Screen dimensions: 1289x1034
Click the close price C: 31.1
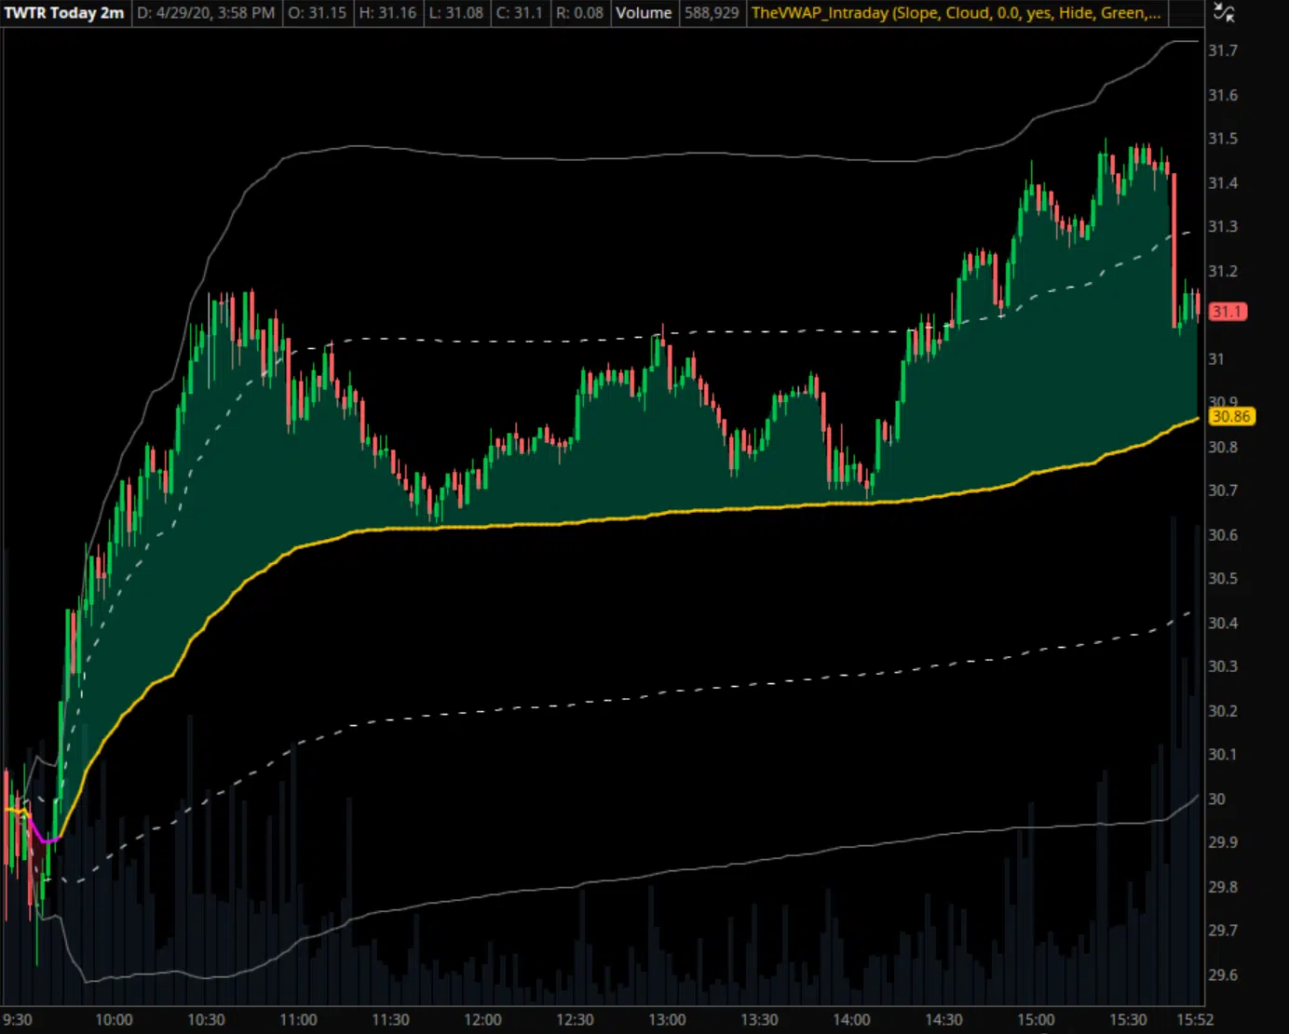[520, 13]
